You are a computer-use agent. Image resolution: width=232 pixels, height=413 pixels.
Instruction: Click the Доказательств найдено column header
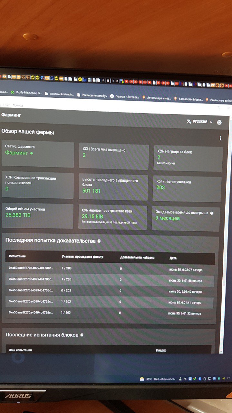point(137,258)
